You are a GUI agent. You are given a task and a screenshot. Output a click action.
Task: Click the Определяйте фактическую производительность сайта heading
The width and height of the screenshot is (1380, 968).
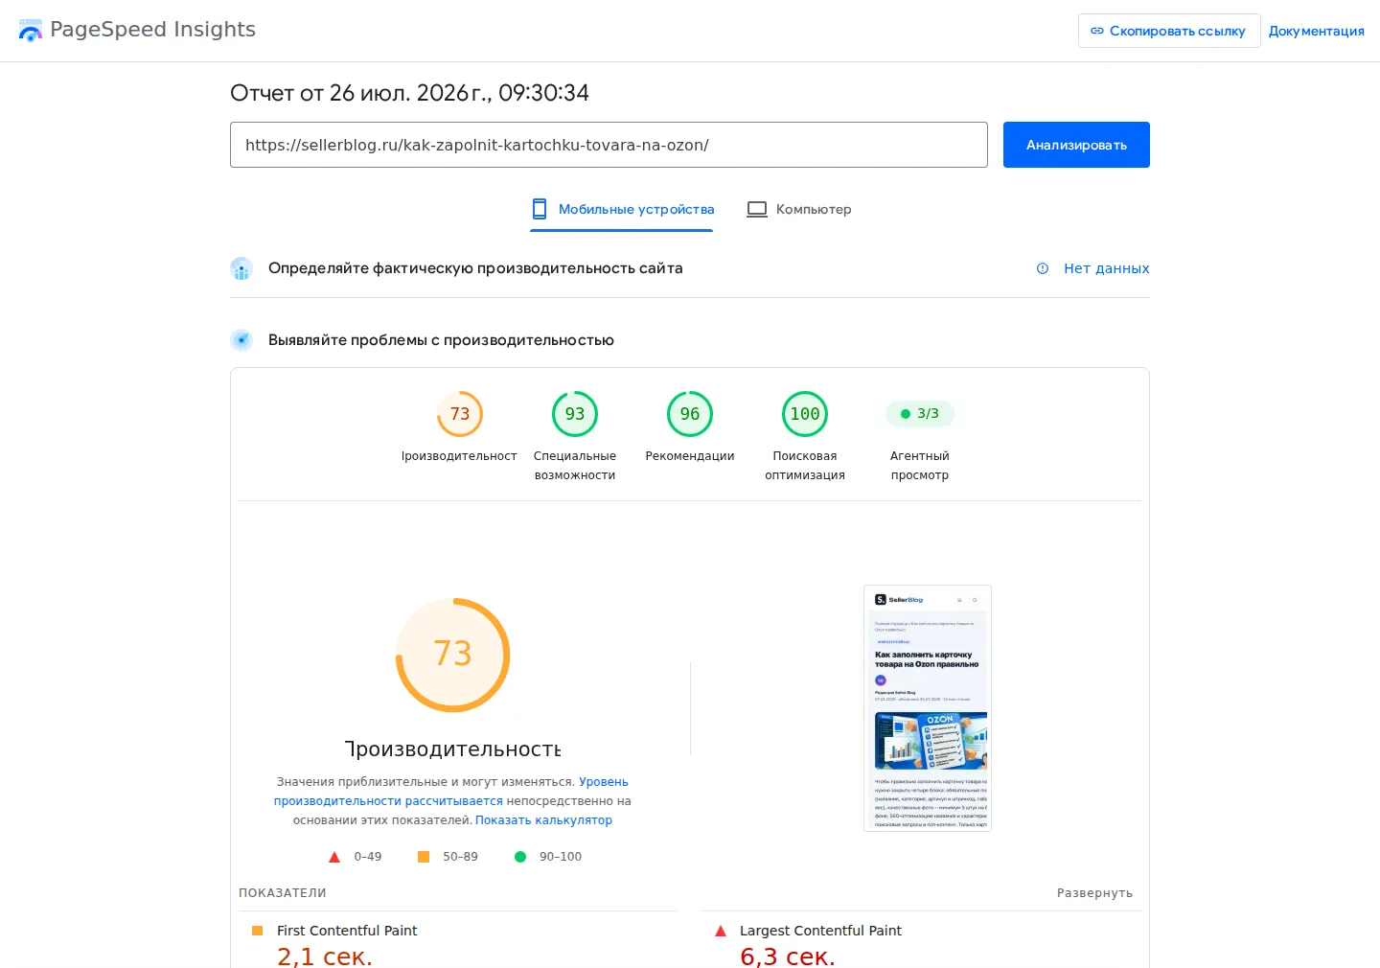tap(475, 268)
